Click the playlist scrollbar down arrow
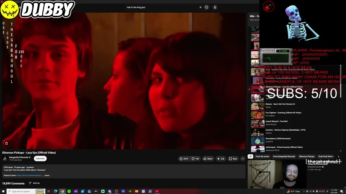346x194 pixels. (x=341, y=151)
